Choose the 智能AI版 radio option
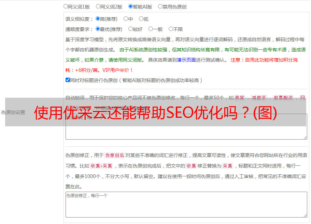Viewport: 311px width, 224px height. (130, 6)
